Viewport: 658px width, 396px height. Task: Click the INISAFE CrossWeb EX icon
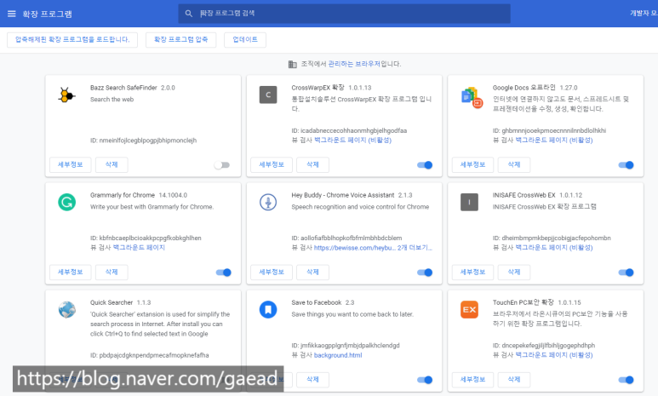point(469,203)
